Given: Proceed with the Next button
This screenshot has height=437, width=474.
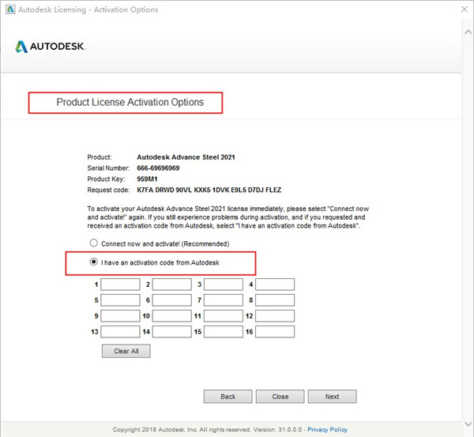Looking at the screenshot, I should point(332,397).
